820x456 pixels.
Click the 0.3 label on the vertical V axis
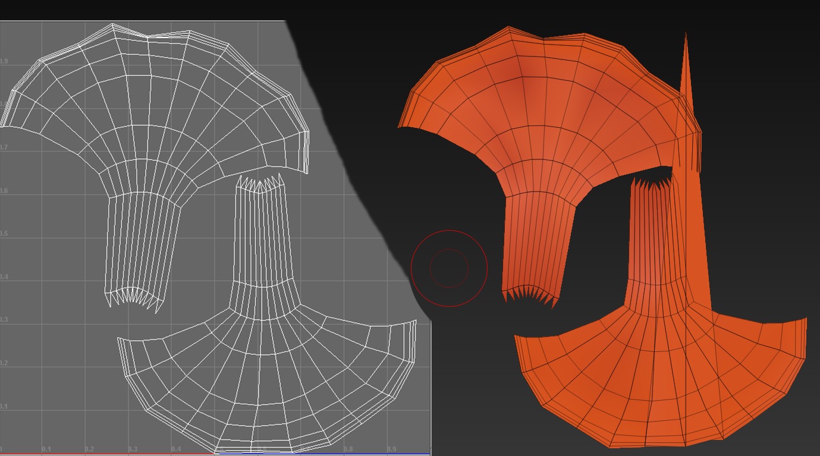point(5,319)
